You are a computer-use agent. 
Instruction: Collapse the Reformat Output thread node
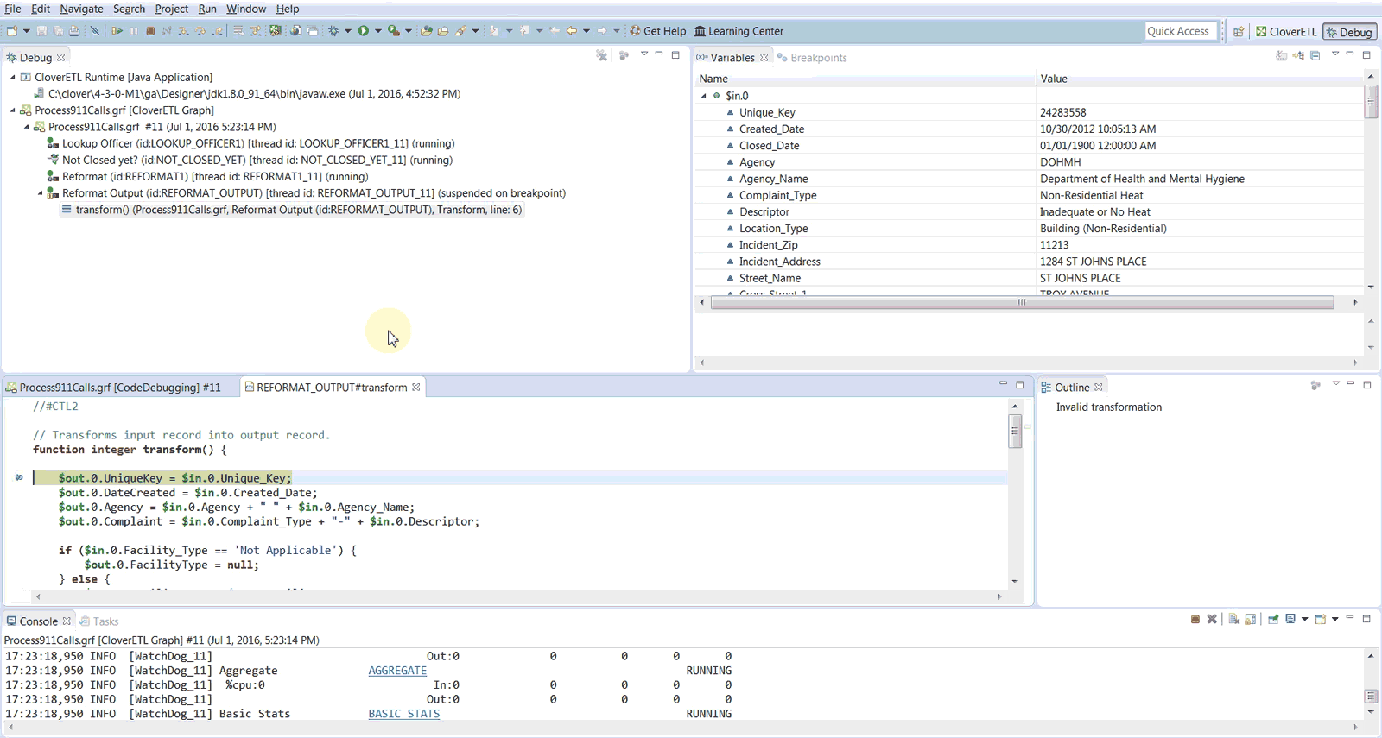click(41, 193)
